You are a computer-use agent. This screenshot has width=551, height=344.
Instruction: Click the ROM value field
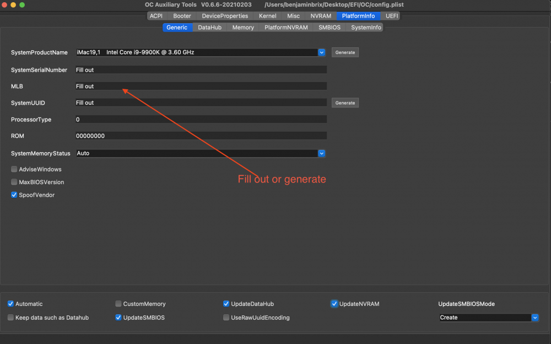click(201, 136)
